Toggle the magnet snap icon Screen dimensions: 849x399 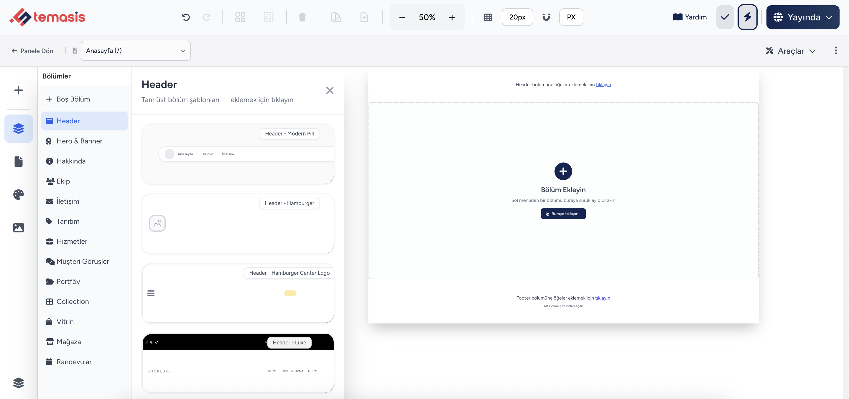click(546, 17)
